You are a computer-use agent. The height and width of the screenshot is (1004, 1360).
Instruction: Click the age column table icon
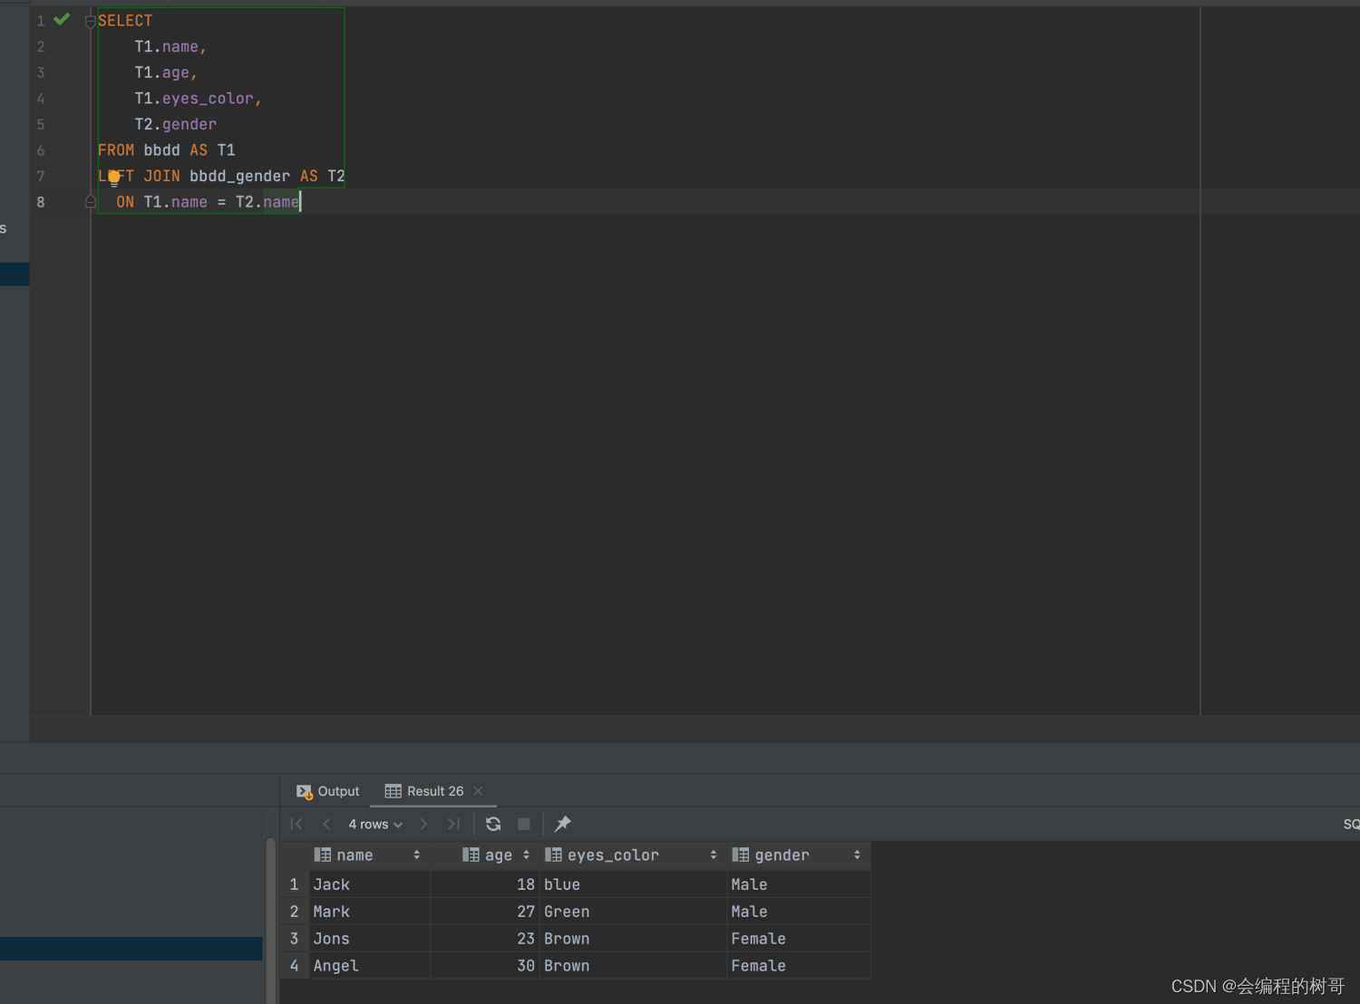tap(471, 854)
